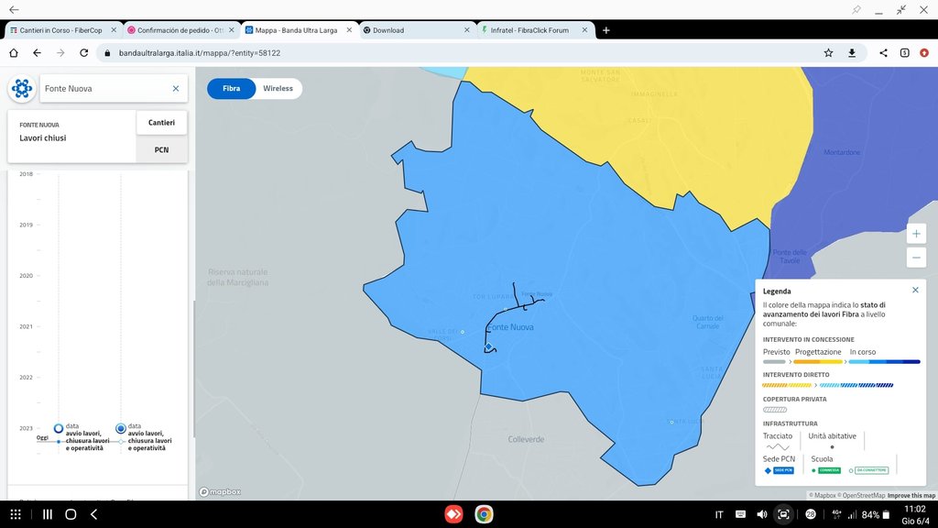Select the PCN tab
Viewport: 938px width, 528px height.
pos(161,149)
